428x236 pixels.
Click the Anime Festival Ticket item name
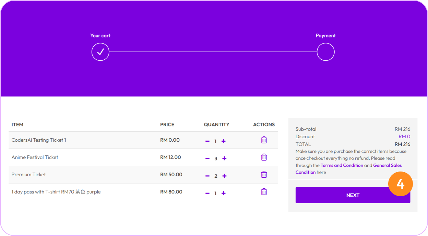[35, 157]
